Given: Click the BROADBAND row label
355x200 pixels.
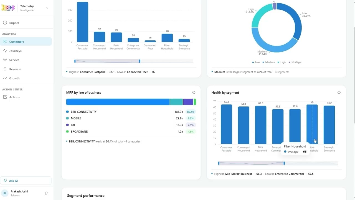Looking at the screenshot, I should point(79,132).
